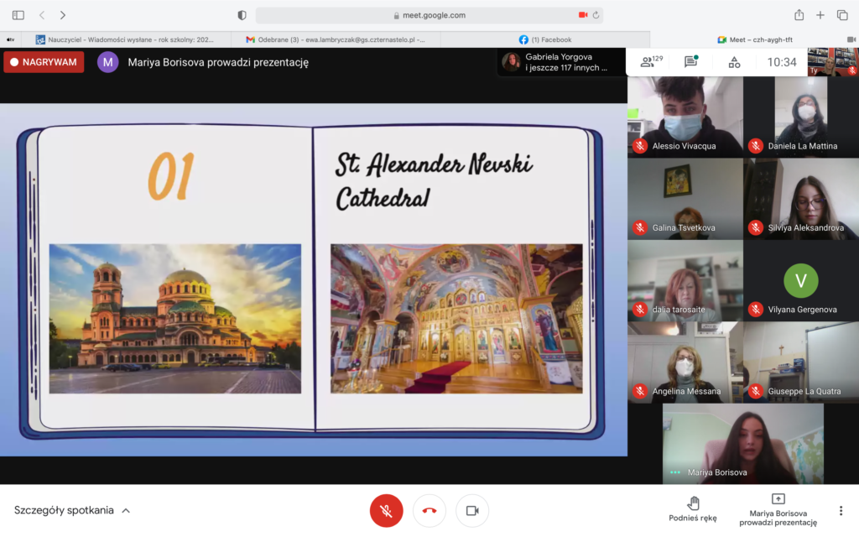
Task: Switch to the Nauczyciel Wiadomości tab
Action: click(124, 39)
